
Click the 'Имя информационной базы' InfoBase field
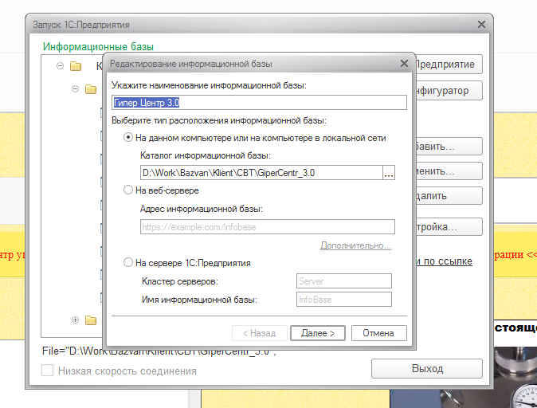[344, 300]
